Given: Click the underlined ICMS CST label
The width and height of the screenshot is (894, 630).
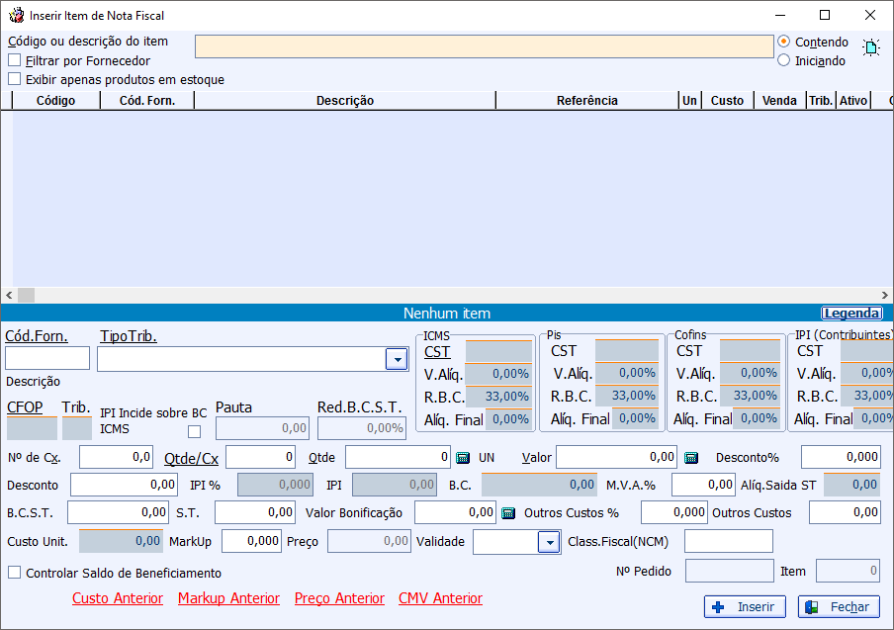Looking at the screenshot, I should click(437, 352).
